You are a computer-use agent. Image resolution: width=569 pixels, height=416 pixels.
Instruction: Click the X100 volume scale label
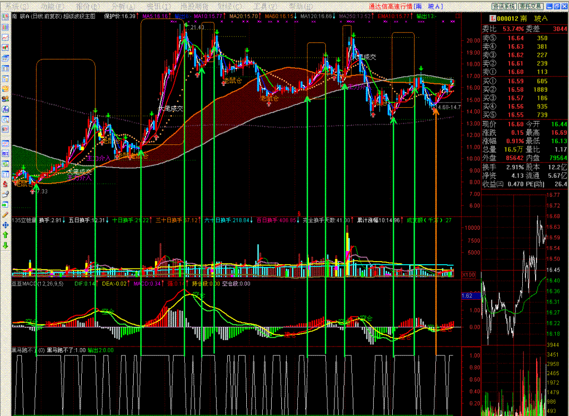click(x=469, y=275)
